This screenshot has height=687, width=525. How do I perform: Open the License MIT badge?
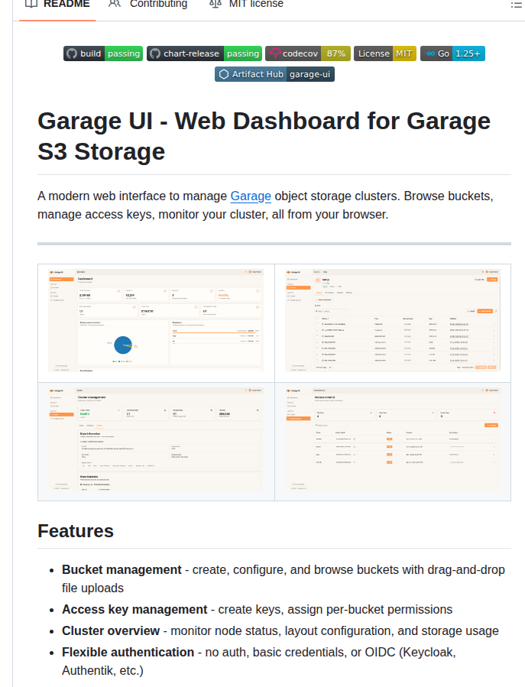click(x=385, y=53)
